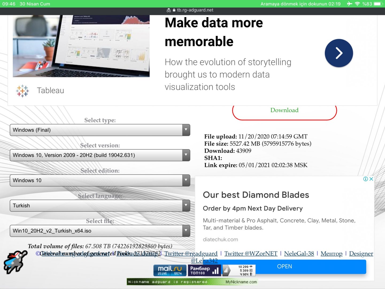The height and width of the screenshot is (289, 385).
Task: Tap the Tableau brand name text
Action: [51, 90]
